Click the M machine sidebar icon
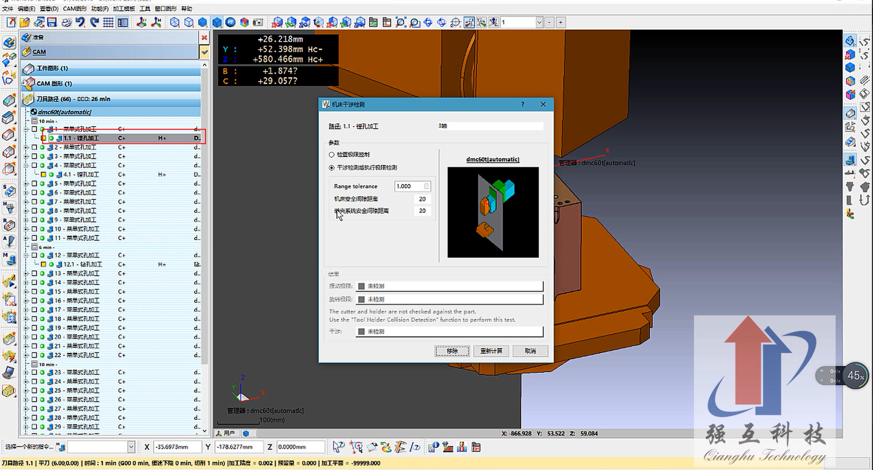Screen dimensions: 873x470 click(9, 258)
